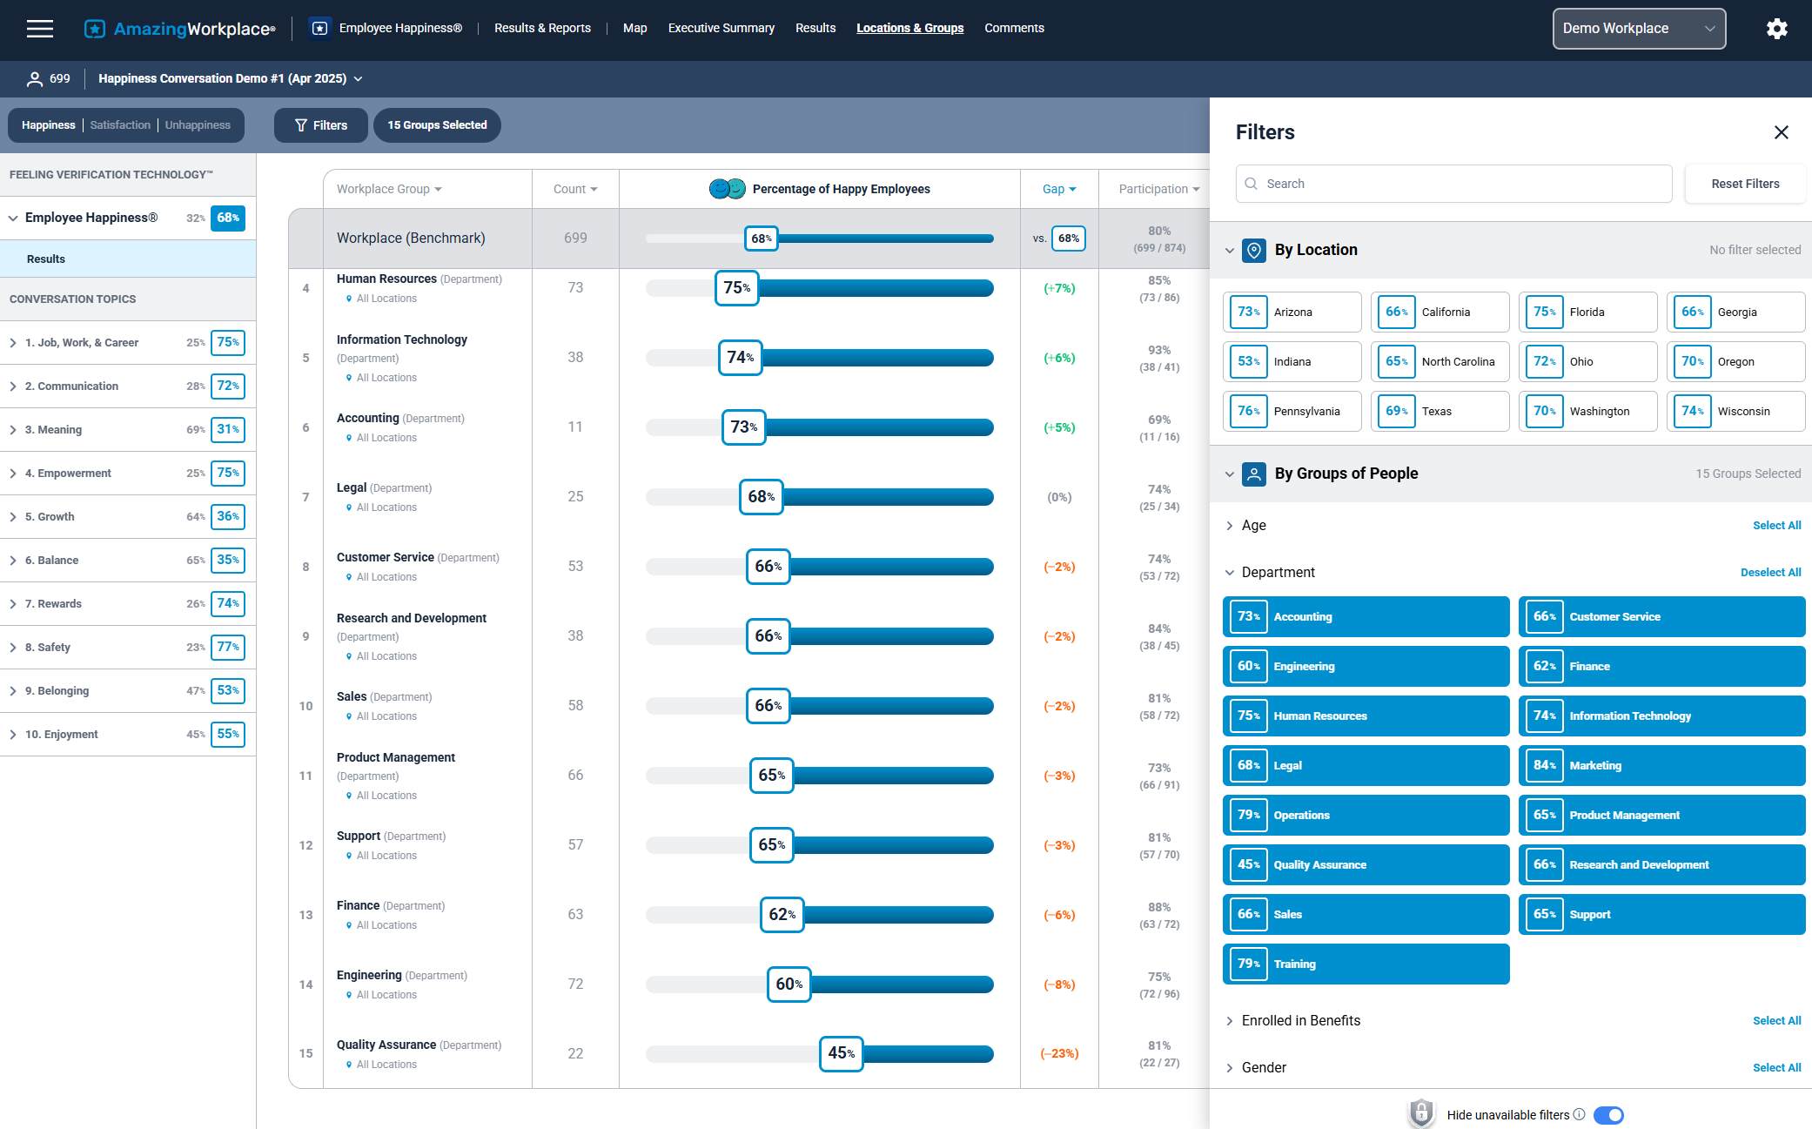The width and height of the screenshot is (1812, 1129).
Task: Deselect the Marketing department filter
Action: pos(1661,765)
